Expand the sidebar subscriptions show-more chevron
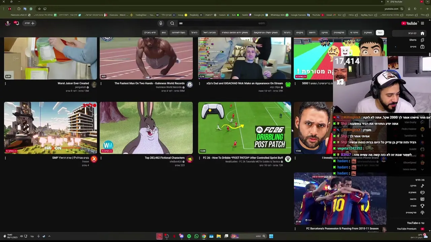The image size is (431, 242). [422, 169]
